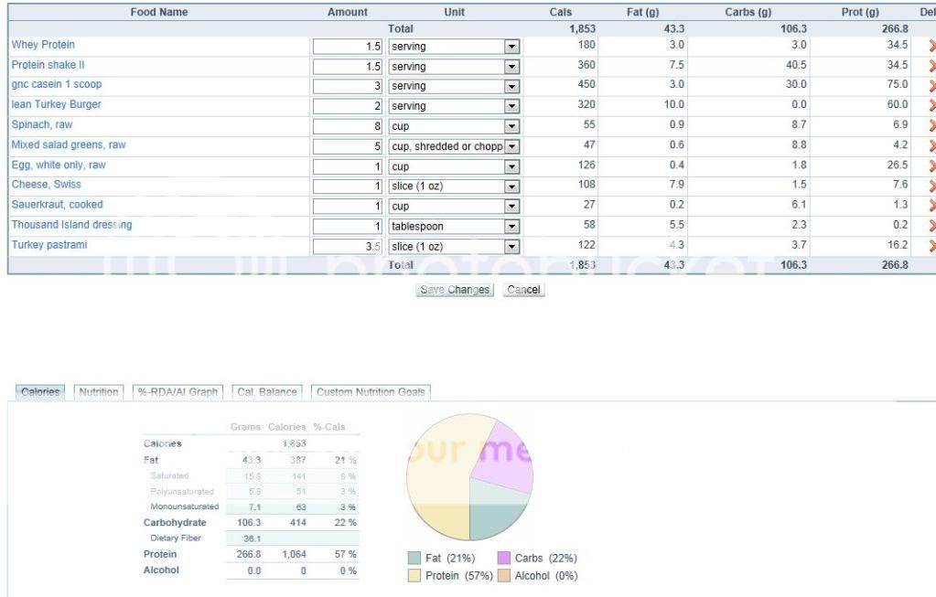Click delete arrow for Protein shake II

931,66
